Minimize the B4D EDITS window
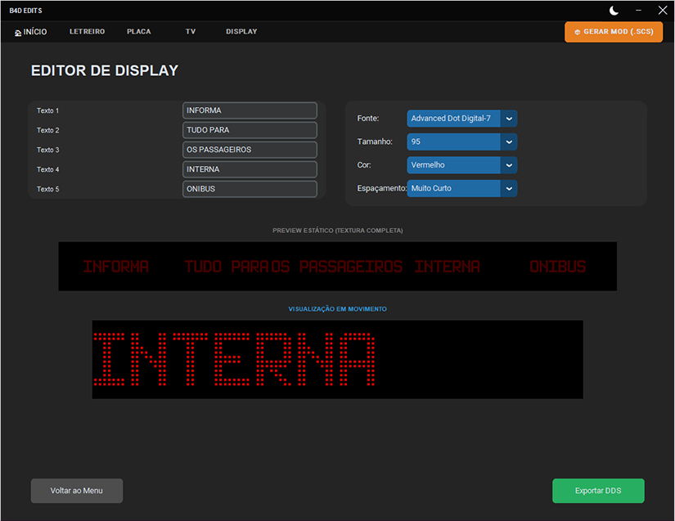 pyautogui.click(x=638, y=11)
